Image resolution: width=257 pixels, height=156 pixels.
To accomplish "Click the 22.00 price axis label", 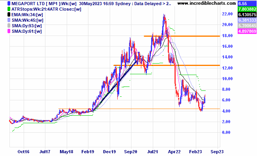I will click(227, 14).
